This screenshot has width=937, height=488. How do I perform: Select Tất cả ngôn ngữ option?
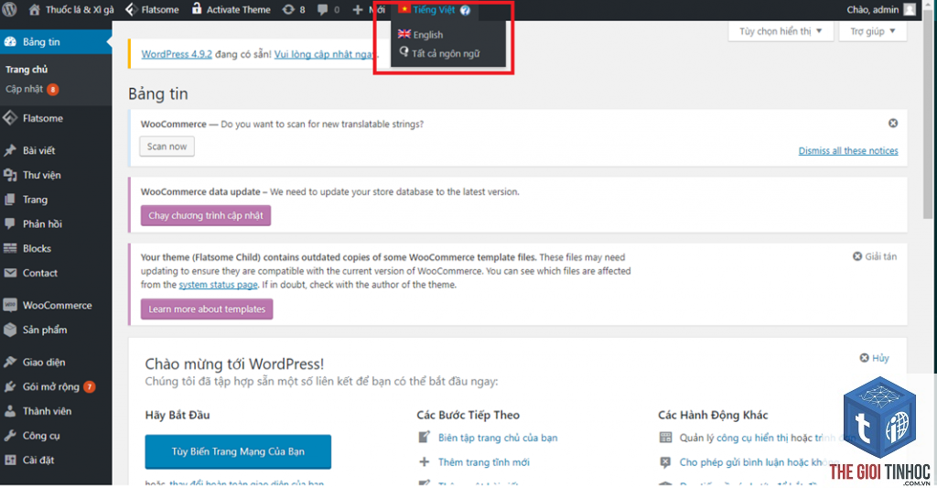(446, 53)
